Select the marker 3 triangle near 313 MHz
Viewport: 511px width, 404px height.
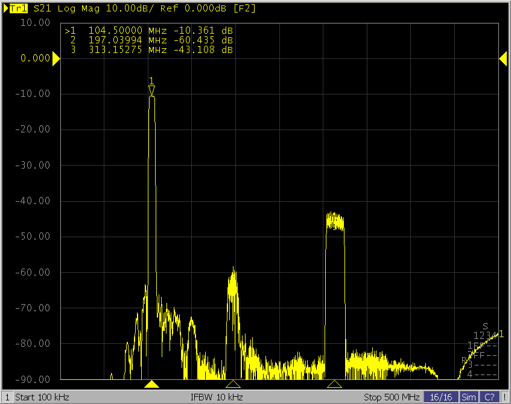(334, 384)
